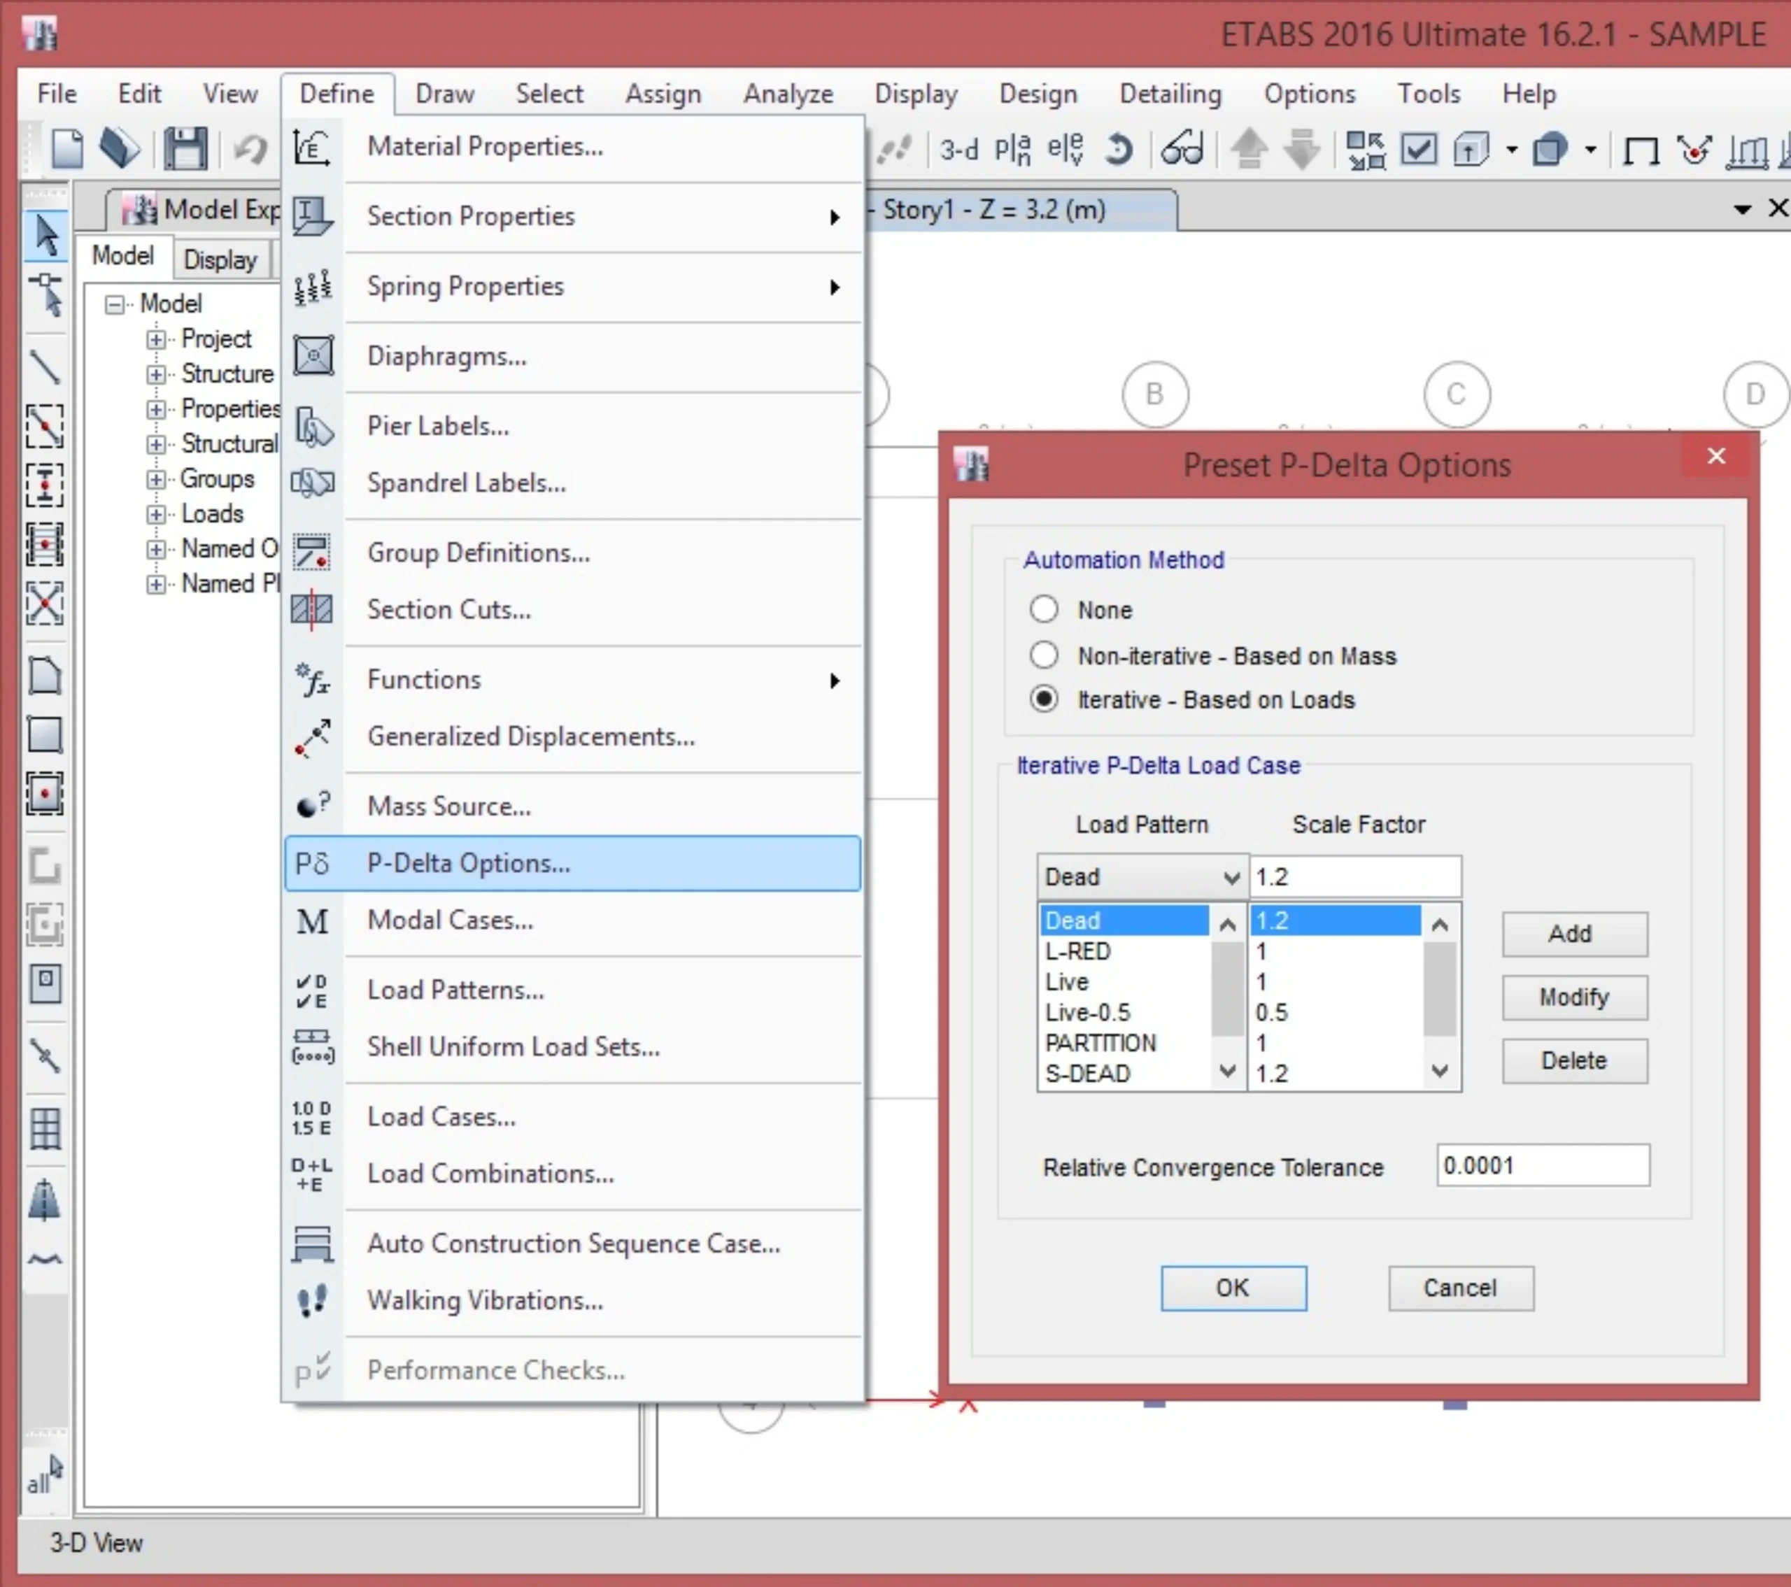Expand the Loads tree node
The image size is (1791, 1587).
156,514
